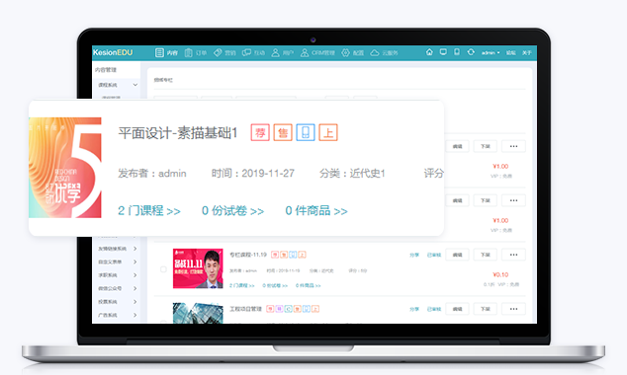Open the 工程项目管理 thumbnail image
Image resolution: width=627 pixels, height=375 pixels.
tap(198, 313)
